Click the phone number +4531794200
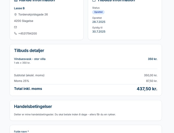Viewport: 174px width, 133px height. (x=28, y=34)
